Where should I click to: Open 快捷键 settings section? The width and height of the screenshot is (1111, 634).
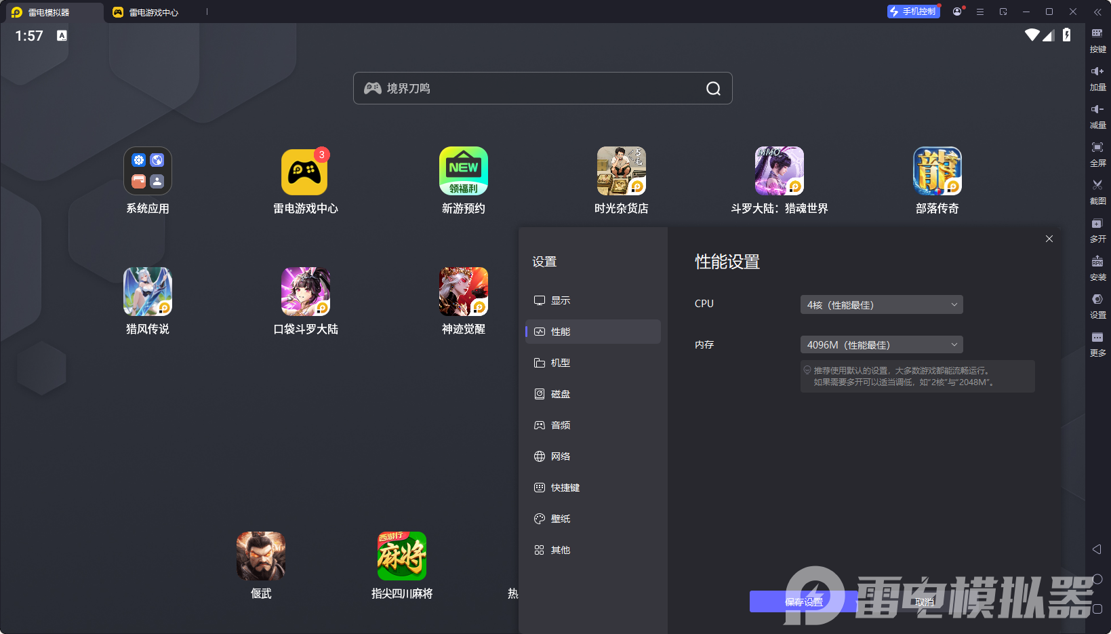pyautogui.click(x=593, y=488)
